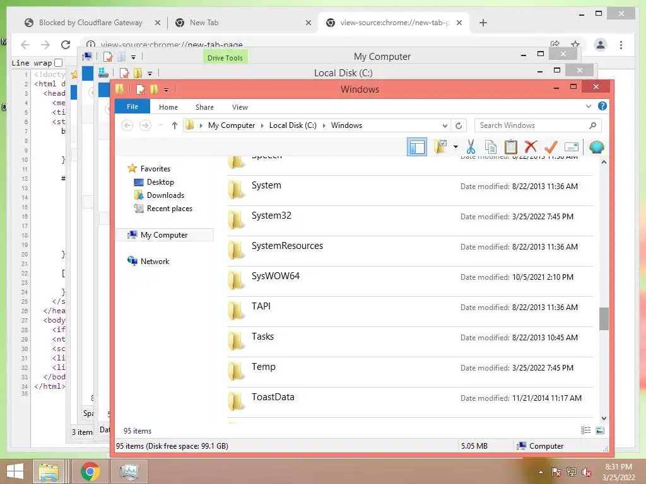The width and height of the screenshot is (646, 484).
Task: Refresh the Windows folder view
Action: point(459,125)
